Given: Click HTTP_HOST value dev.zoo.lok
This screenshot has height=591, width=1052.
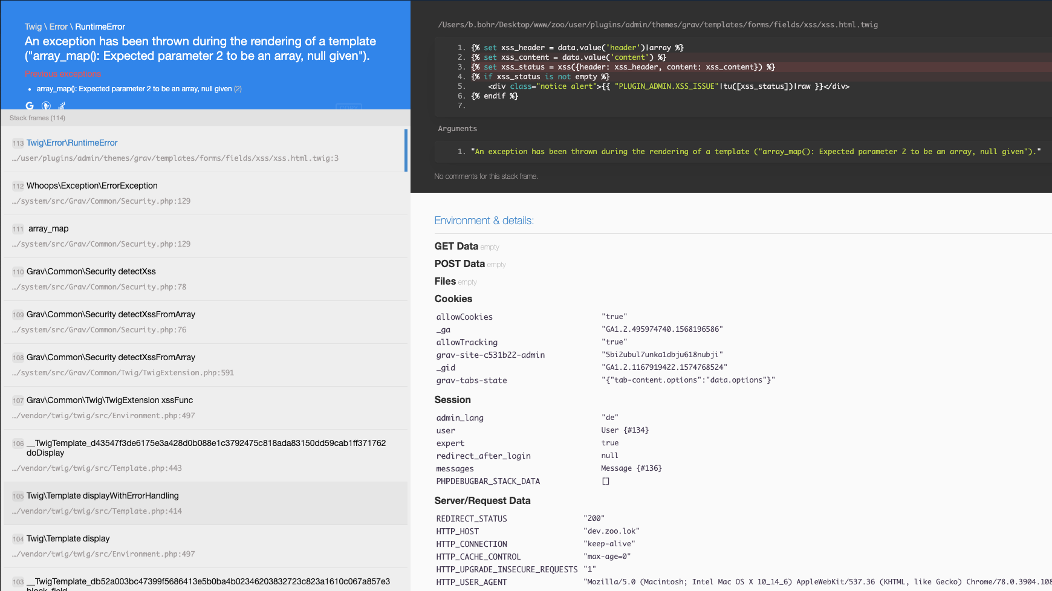Looking at the screenshot, I should point(611,531).
